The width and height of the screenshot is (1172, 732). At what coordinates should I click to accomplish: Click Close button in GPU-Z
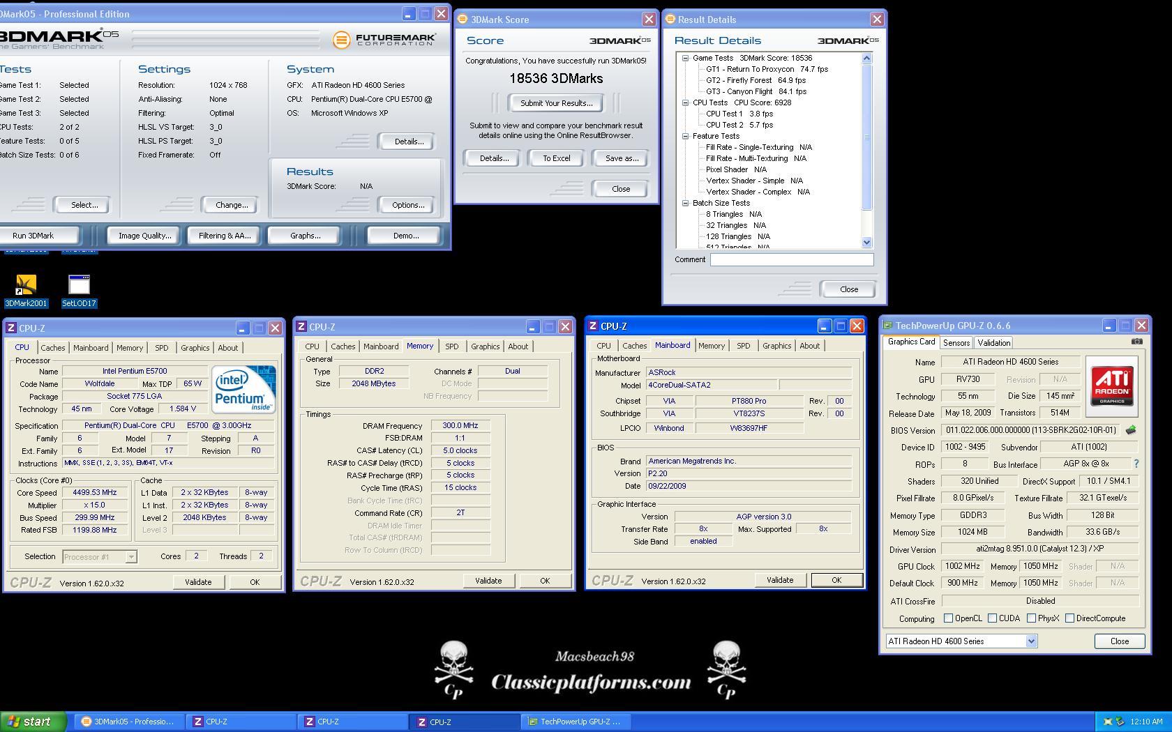pos(1119,641)
